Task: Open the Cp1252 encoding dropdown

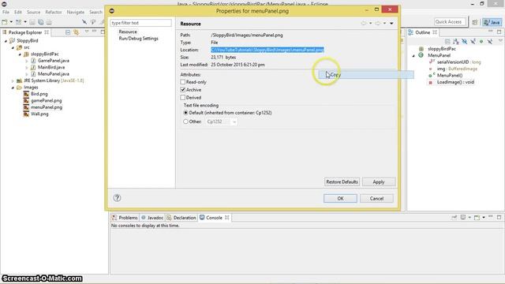Action: pyautogui.click(x=234, y=121)
